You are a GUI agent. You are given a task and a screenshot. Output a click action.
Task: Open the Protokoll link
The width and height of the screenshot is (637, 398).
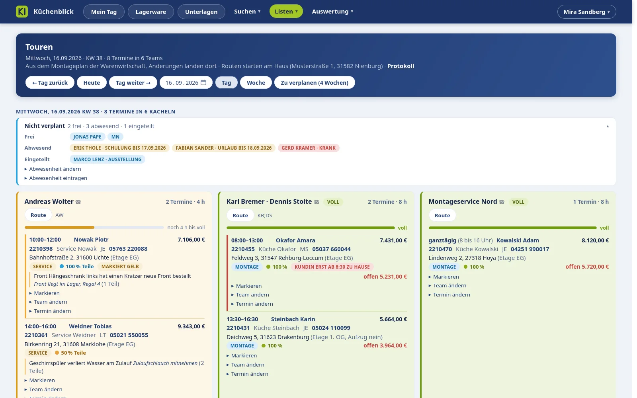click(401, 66)
